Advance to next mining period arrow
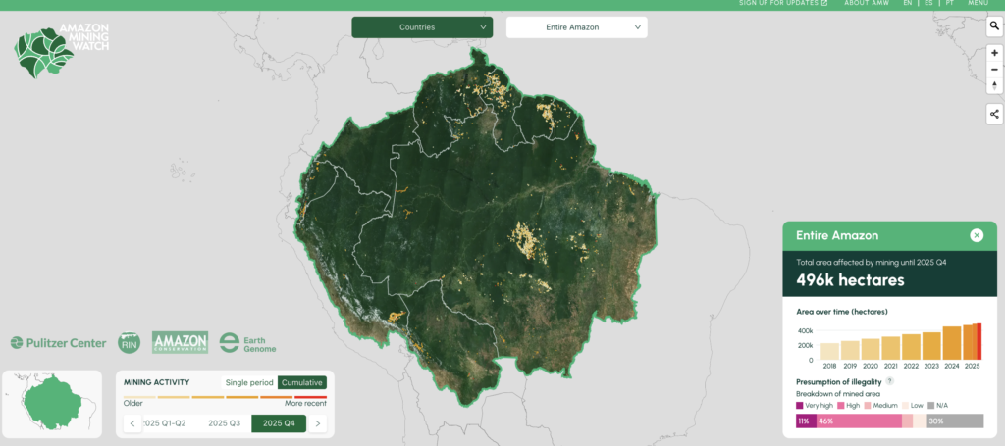 (x=317, y=423)
